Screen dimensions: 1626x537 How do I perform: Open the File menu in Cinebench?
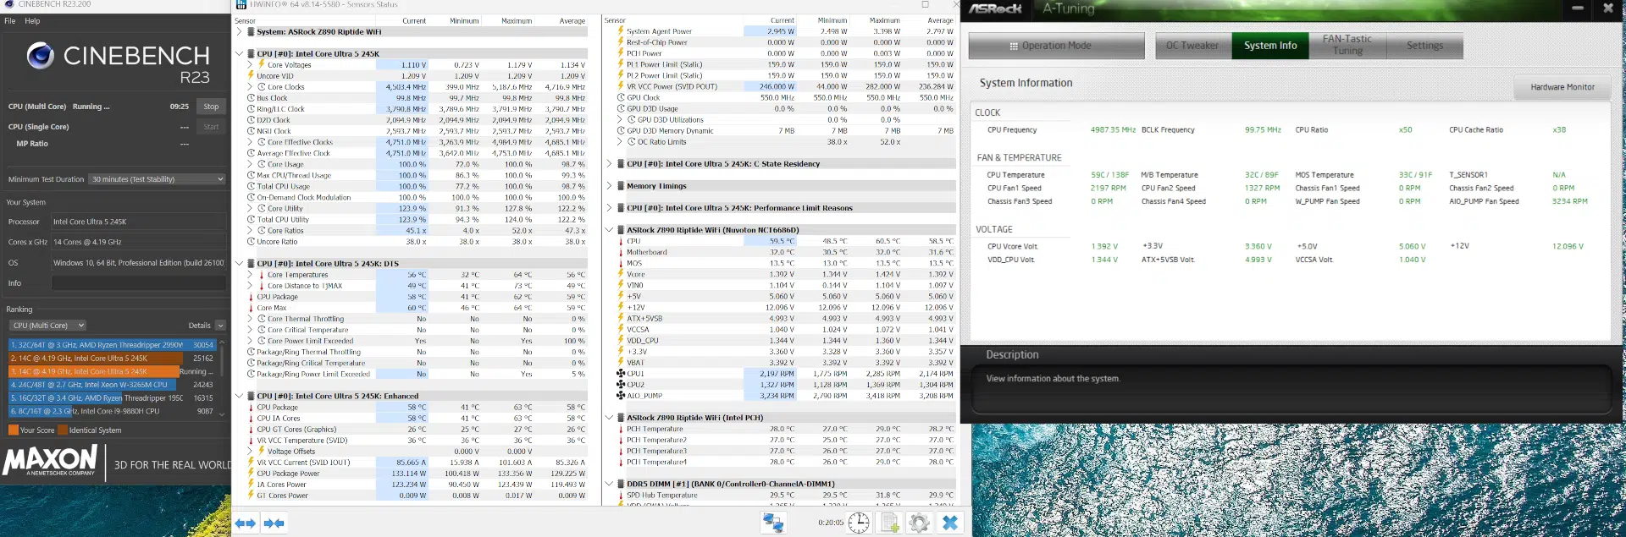(10, 21)
